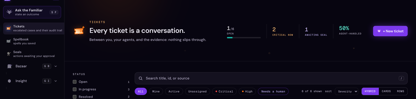Click the magnifier icon in the search bar
The height and width of the screenshot is (99, 416).
(x=141, y=78)
